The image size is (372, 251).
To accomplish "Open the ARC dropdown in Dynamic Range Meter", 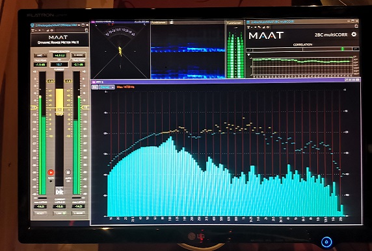I will point(40,56).
